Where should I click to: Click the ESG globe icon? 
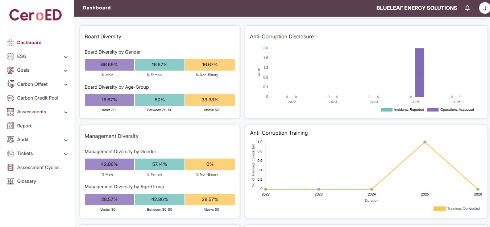11,56
